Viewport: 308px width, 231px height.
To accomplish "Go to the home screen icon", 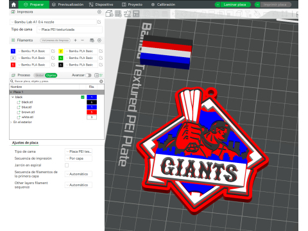I will 13,4.
